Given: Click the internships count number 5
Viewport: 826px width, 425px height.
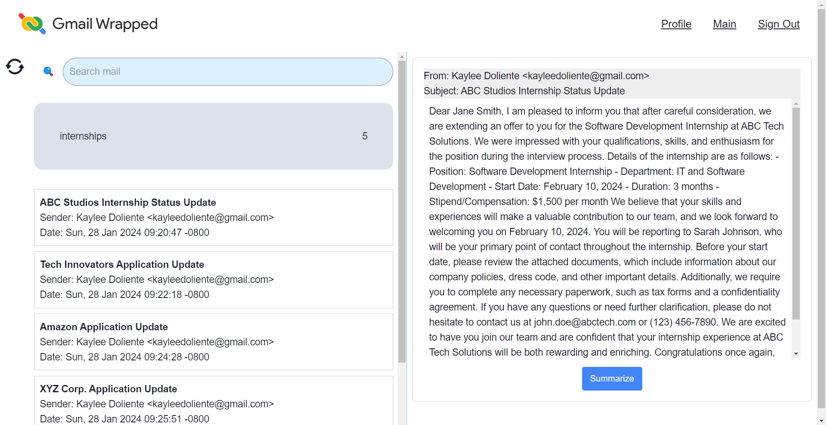Looking at the screenshot, I should (x=365, y=136).
